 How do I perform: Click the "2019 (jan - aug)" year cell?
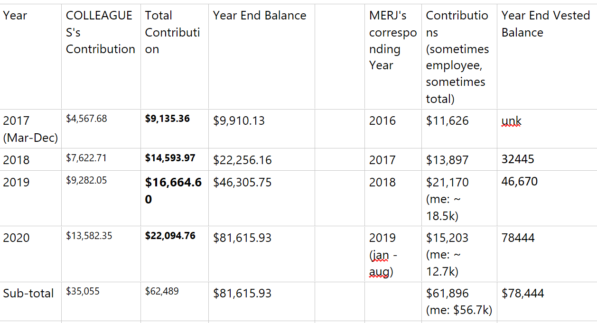pyautogui.click(x=383, y=255)
